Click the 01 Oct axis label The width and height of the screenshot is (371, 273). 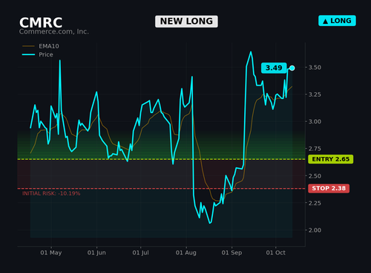point(275,253)
